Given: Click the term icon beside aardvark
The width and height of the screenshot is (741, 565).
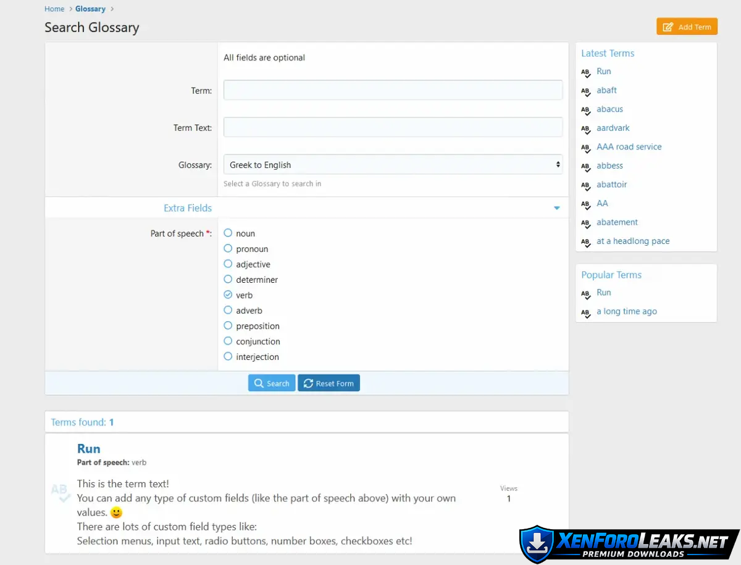Looking at the screenshot, I should point(586,129).
